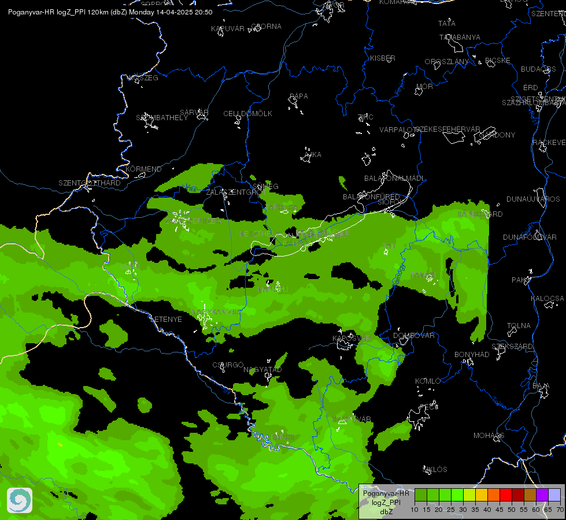Click the BONYHÁD city label
This screenshot has width=566, height=520.
pos(472,355)
